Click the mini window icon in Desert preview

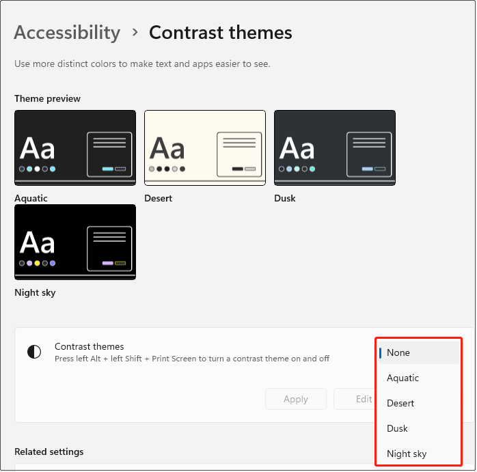pos(239,154)
